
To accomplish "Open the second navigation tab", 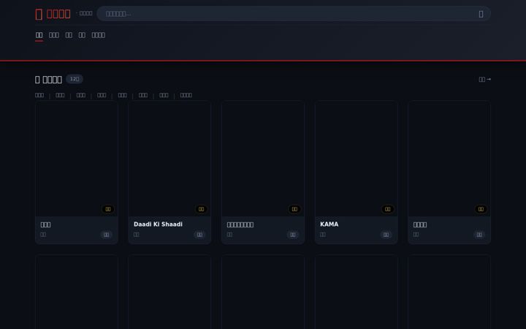I will click(53, 35).
